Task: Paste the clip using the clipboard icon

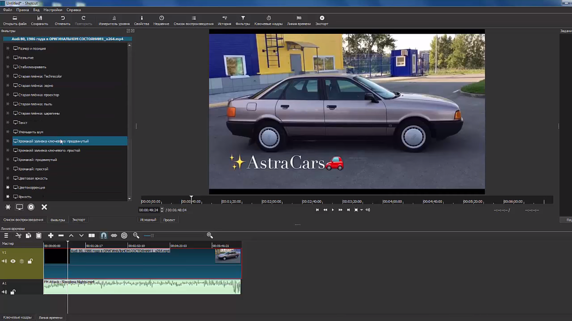Action: click(39, 235)
